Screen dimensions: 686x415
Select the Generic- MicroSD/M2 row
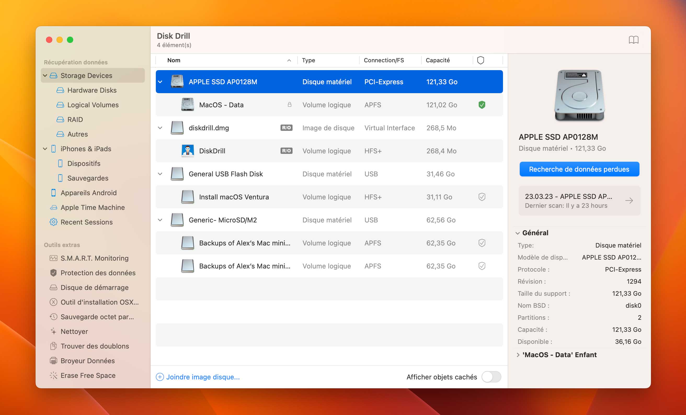[x=329, y=220]
